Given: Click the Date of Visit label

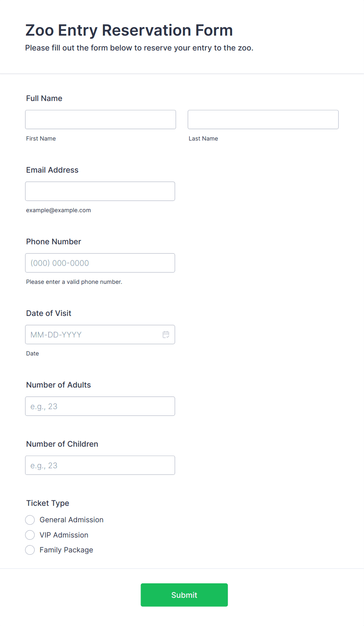Looking at the screenshot, I should [x=49, y=313].
